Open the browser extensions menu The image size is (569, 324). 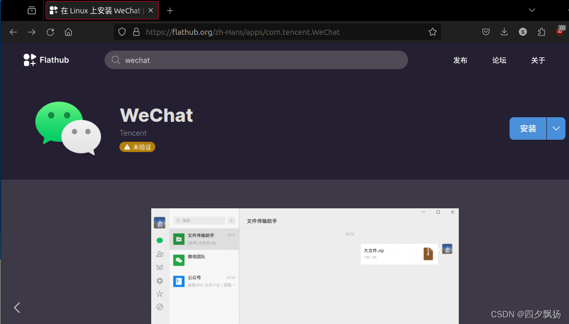(x=541, y=32)
